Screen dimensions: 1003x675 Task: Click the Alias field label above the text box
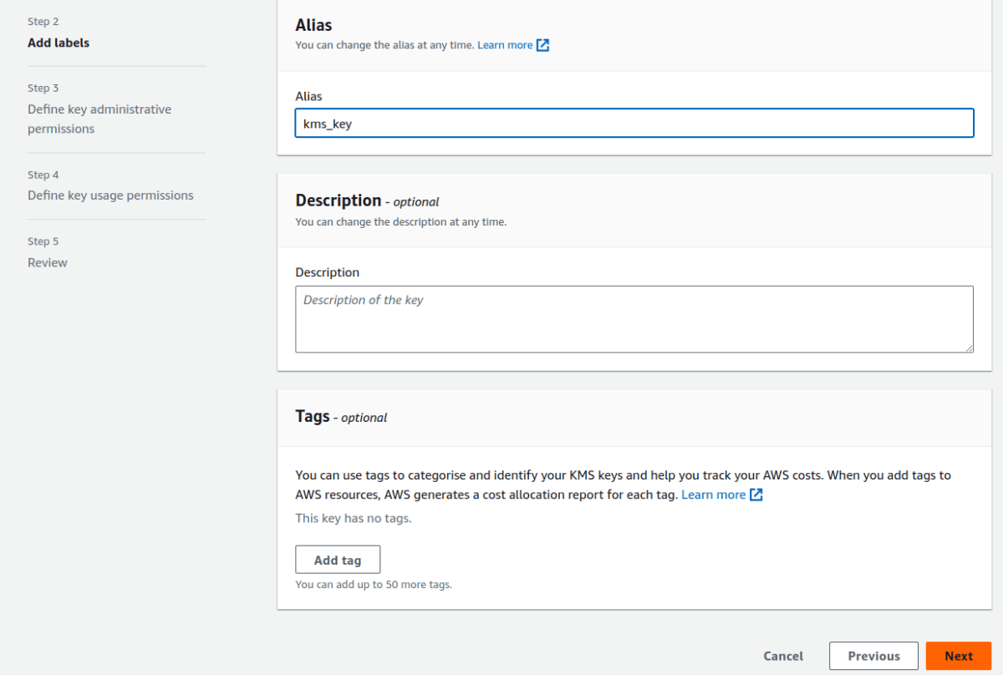[308, 96]
